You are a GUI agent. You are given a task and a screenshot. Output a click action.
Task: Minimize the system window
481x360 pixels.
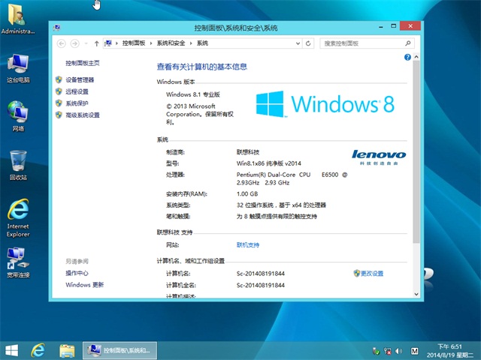[x=381, y=27]
